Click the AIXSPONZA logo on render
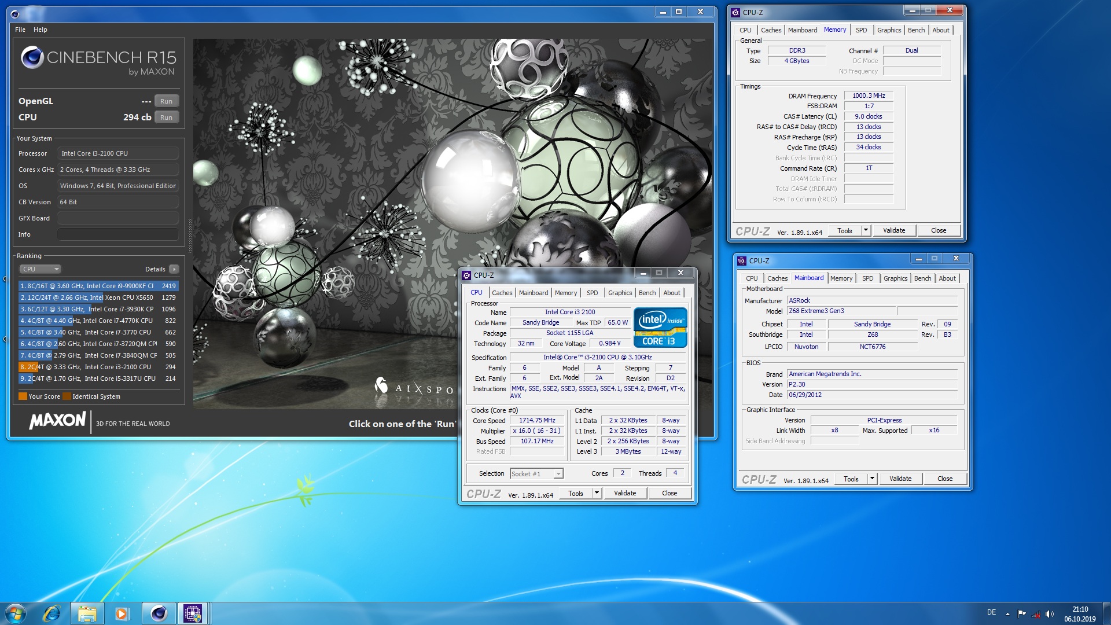 (x=413, y=387)
